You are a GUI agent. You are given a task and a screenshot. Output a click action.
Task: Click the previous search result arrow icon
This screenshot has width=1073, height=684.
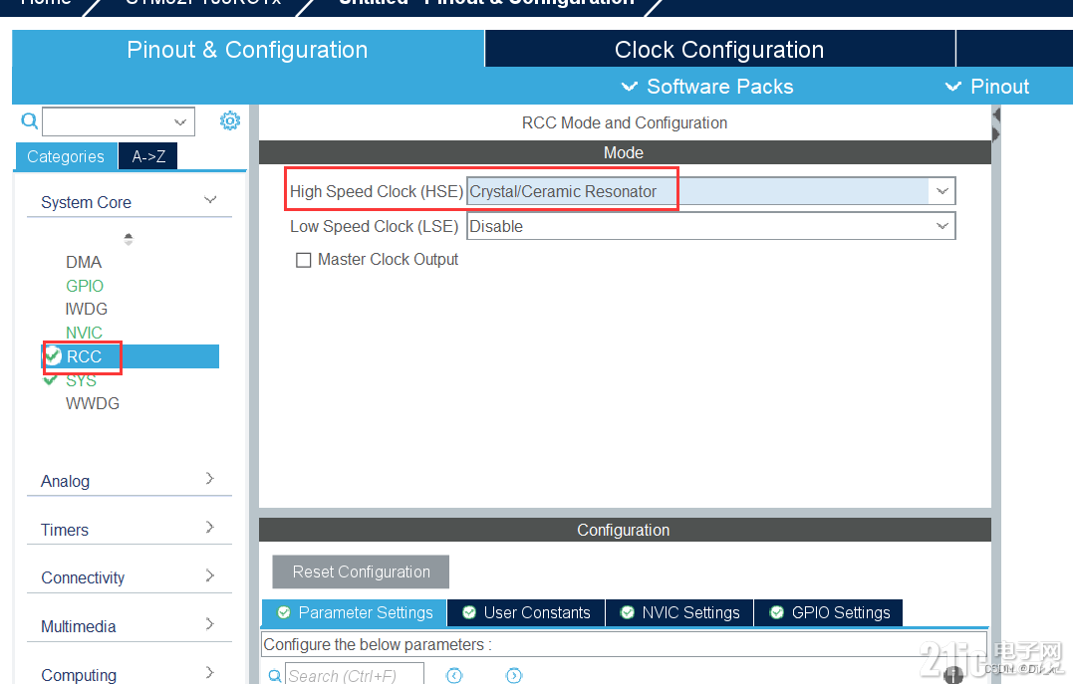pos(453,676)
